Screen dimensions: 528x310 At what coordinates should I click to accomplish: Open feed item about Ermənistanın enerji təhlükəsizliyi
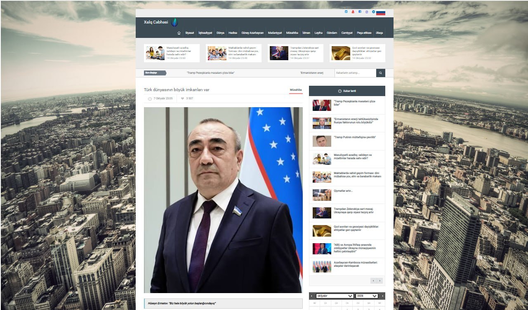pos(347,123)
